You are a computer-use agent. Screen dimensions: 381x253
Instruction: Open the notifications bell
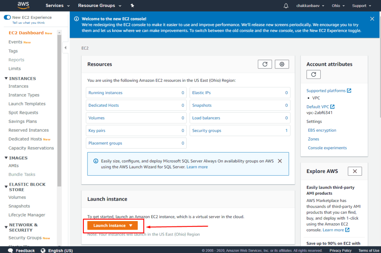(x=286, y=6)
